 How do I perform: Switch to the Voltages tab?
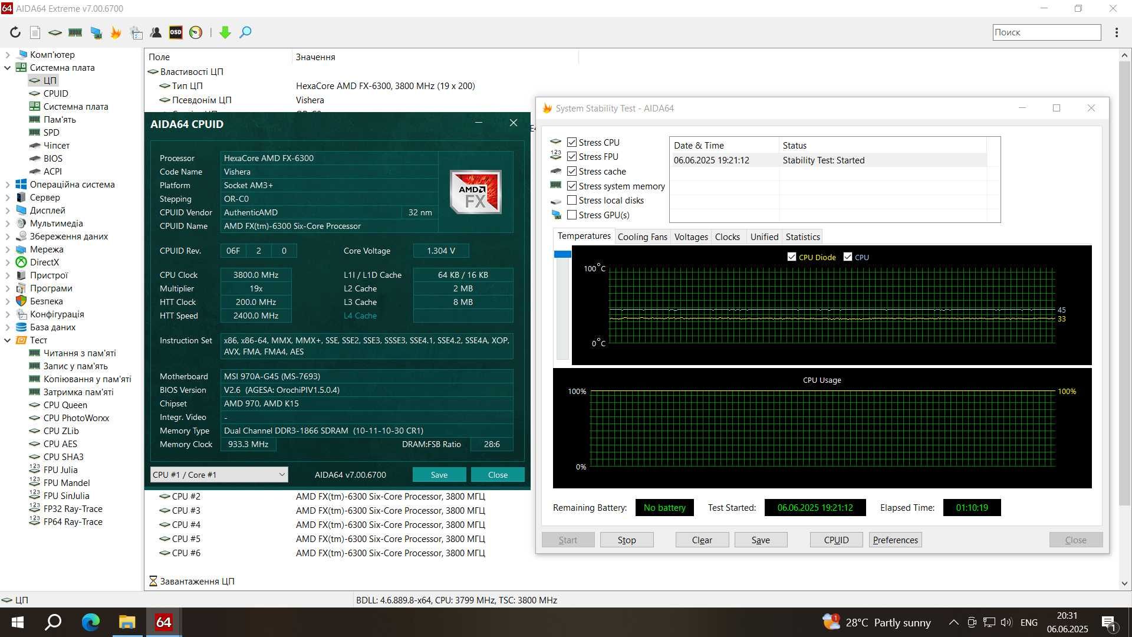pyautogui.click(x=691, y=237)
